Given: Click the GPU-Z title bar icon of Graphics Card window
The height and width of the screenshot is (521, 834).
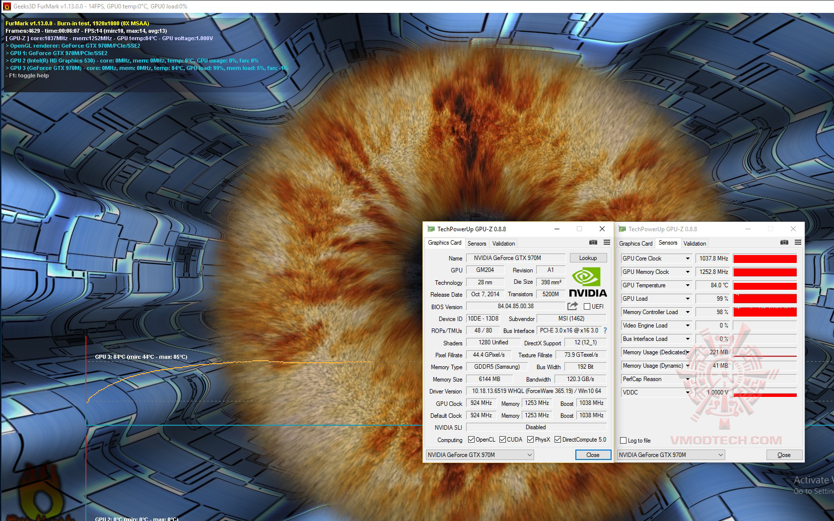Looking at the screenshot, I should [431, 229].
